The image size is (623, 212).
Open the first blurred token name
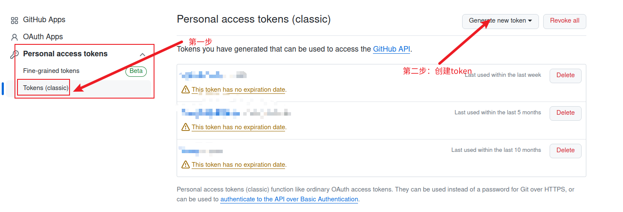click(213, 75)
